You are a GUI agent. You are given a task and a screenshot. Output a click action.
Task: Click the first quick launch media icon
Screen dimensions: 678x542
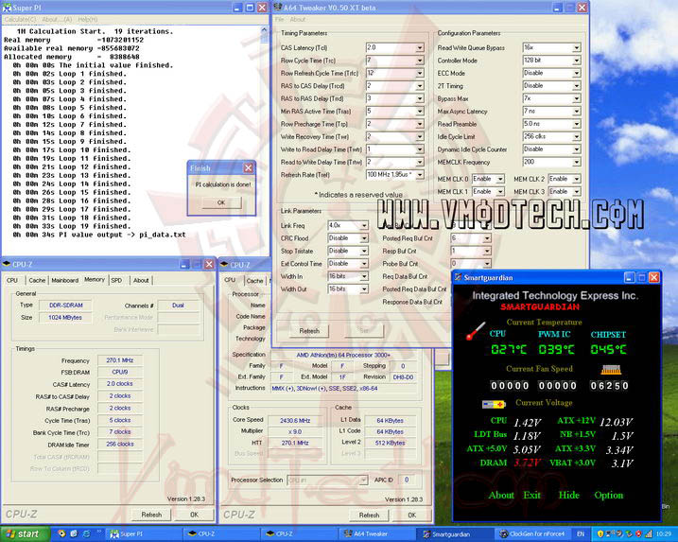coord(61,533)
